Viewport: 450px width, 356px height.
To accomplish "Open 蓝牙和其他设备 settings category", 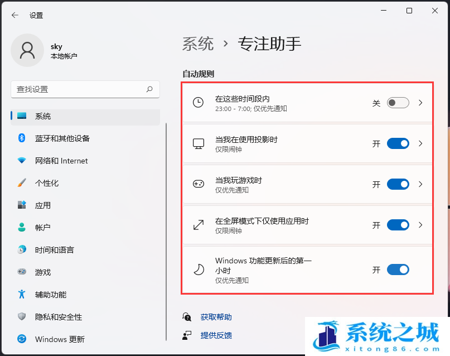I will [85, 138].
